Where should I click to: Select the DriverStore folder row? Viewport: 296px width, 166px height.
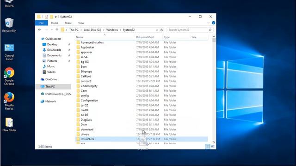tap(142, 139)
